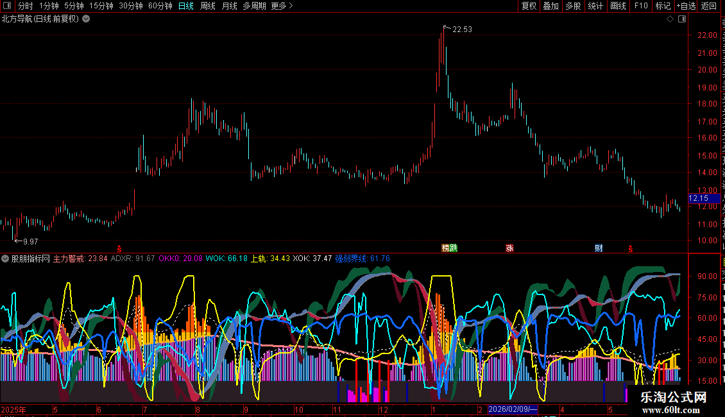Switch to 周线 weekly chart

tap(208, 6)
